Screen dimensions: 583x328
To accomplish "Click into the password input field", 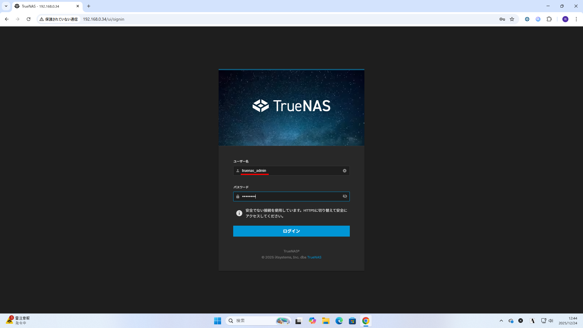I will click(x=291, y=196).
